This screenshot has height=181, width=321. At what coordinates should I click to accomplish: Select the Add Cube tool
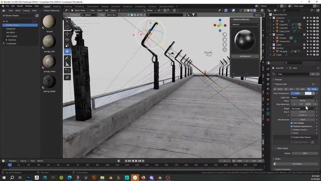pos(67,71)
